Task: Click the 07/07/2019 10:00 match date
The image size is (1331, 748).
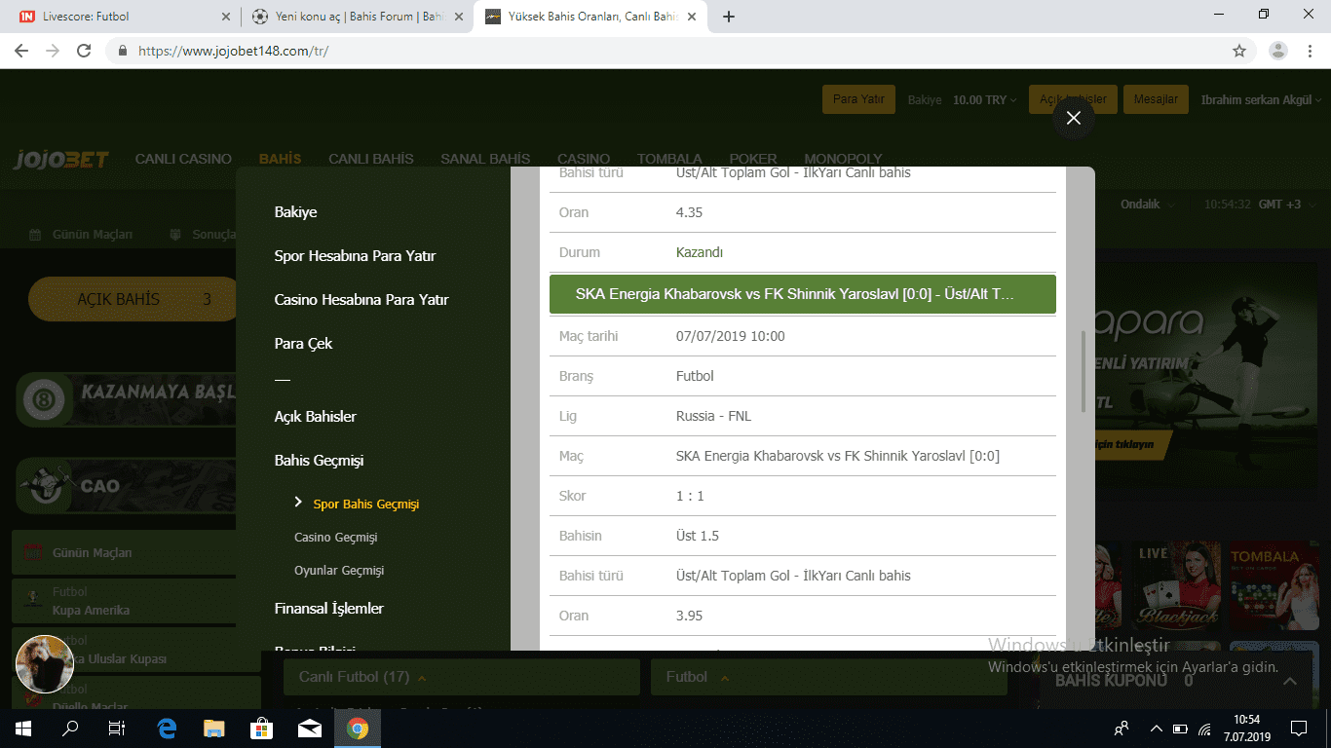Action: pyautogui.click(x=730, y=336)
